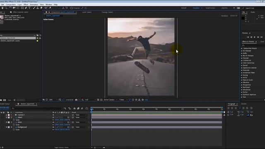Viewport: 265px width, 149px height.
Task: Expand the Stylize effects category
Action: pyautogui.click(x=242, y=92)
